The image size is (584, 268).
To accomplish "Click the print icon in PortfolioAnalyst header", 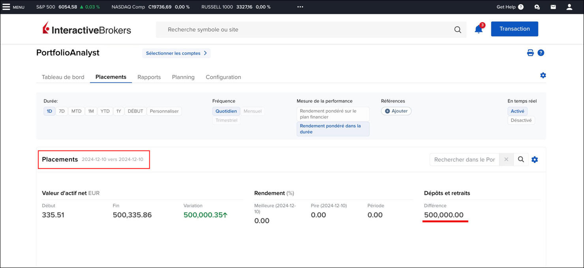I will coord(530,53).
